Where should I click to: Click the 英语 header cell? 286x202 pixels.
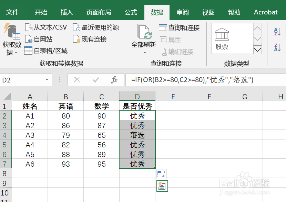pos(66,106)
